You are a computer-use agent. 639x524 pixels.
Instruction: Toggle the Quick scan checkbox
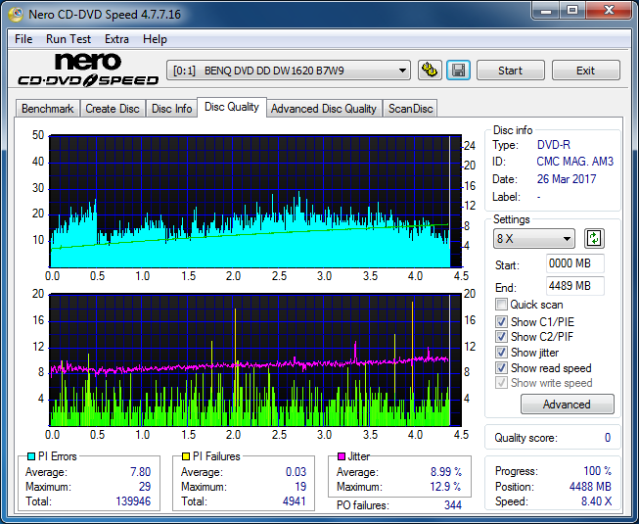[501, 305]
